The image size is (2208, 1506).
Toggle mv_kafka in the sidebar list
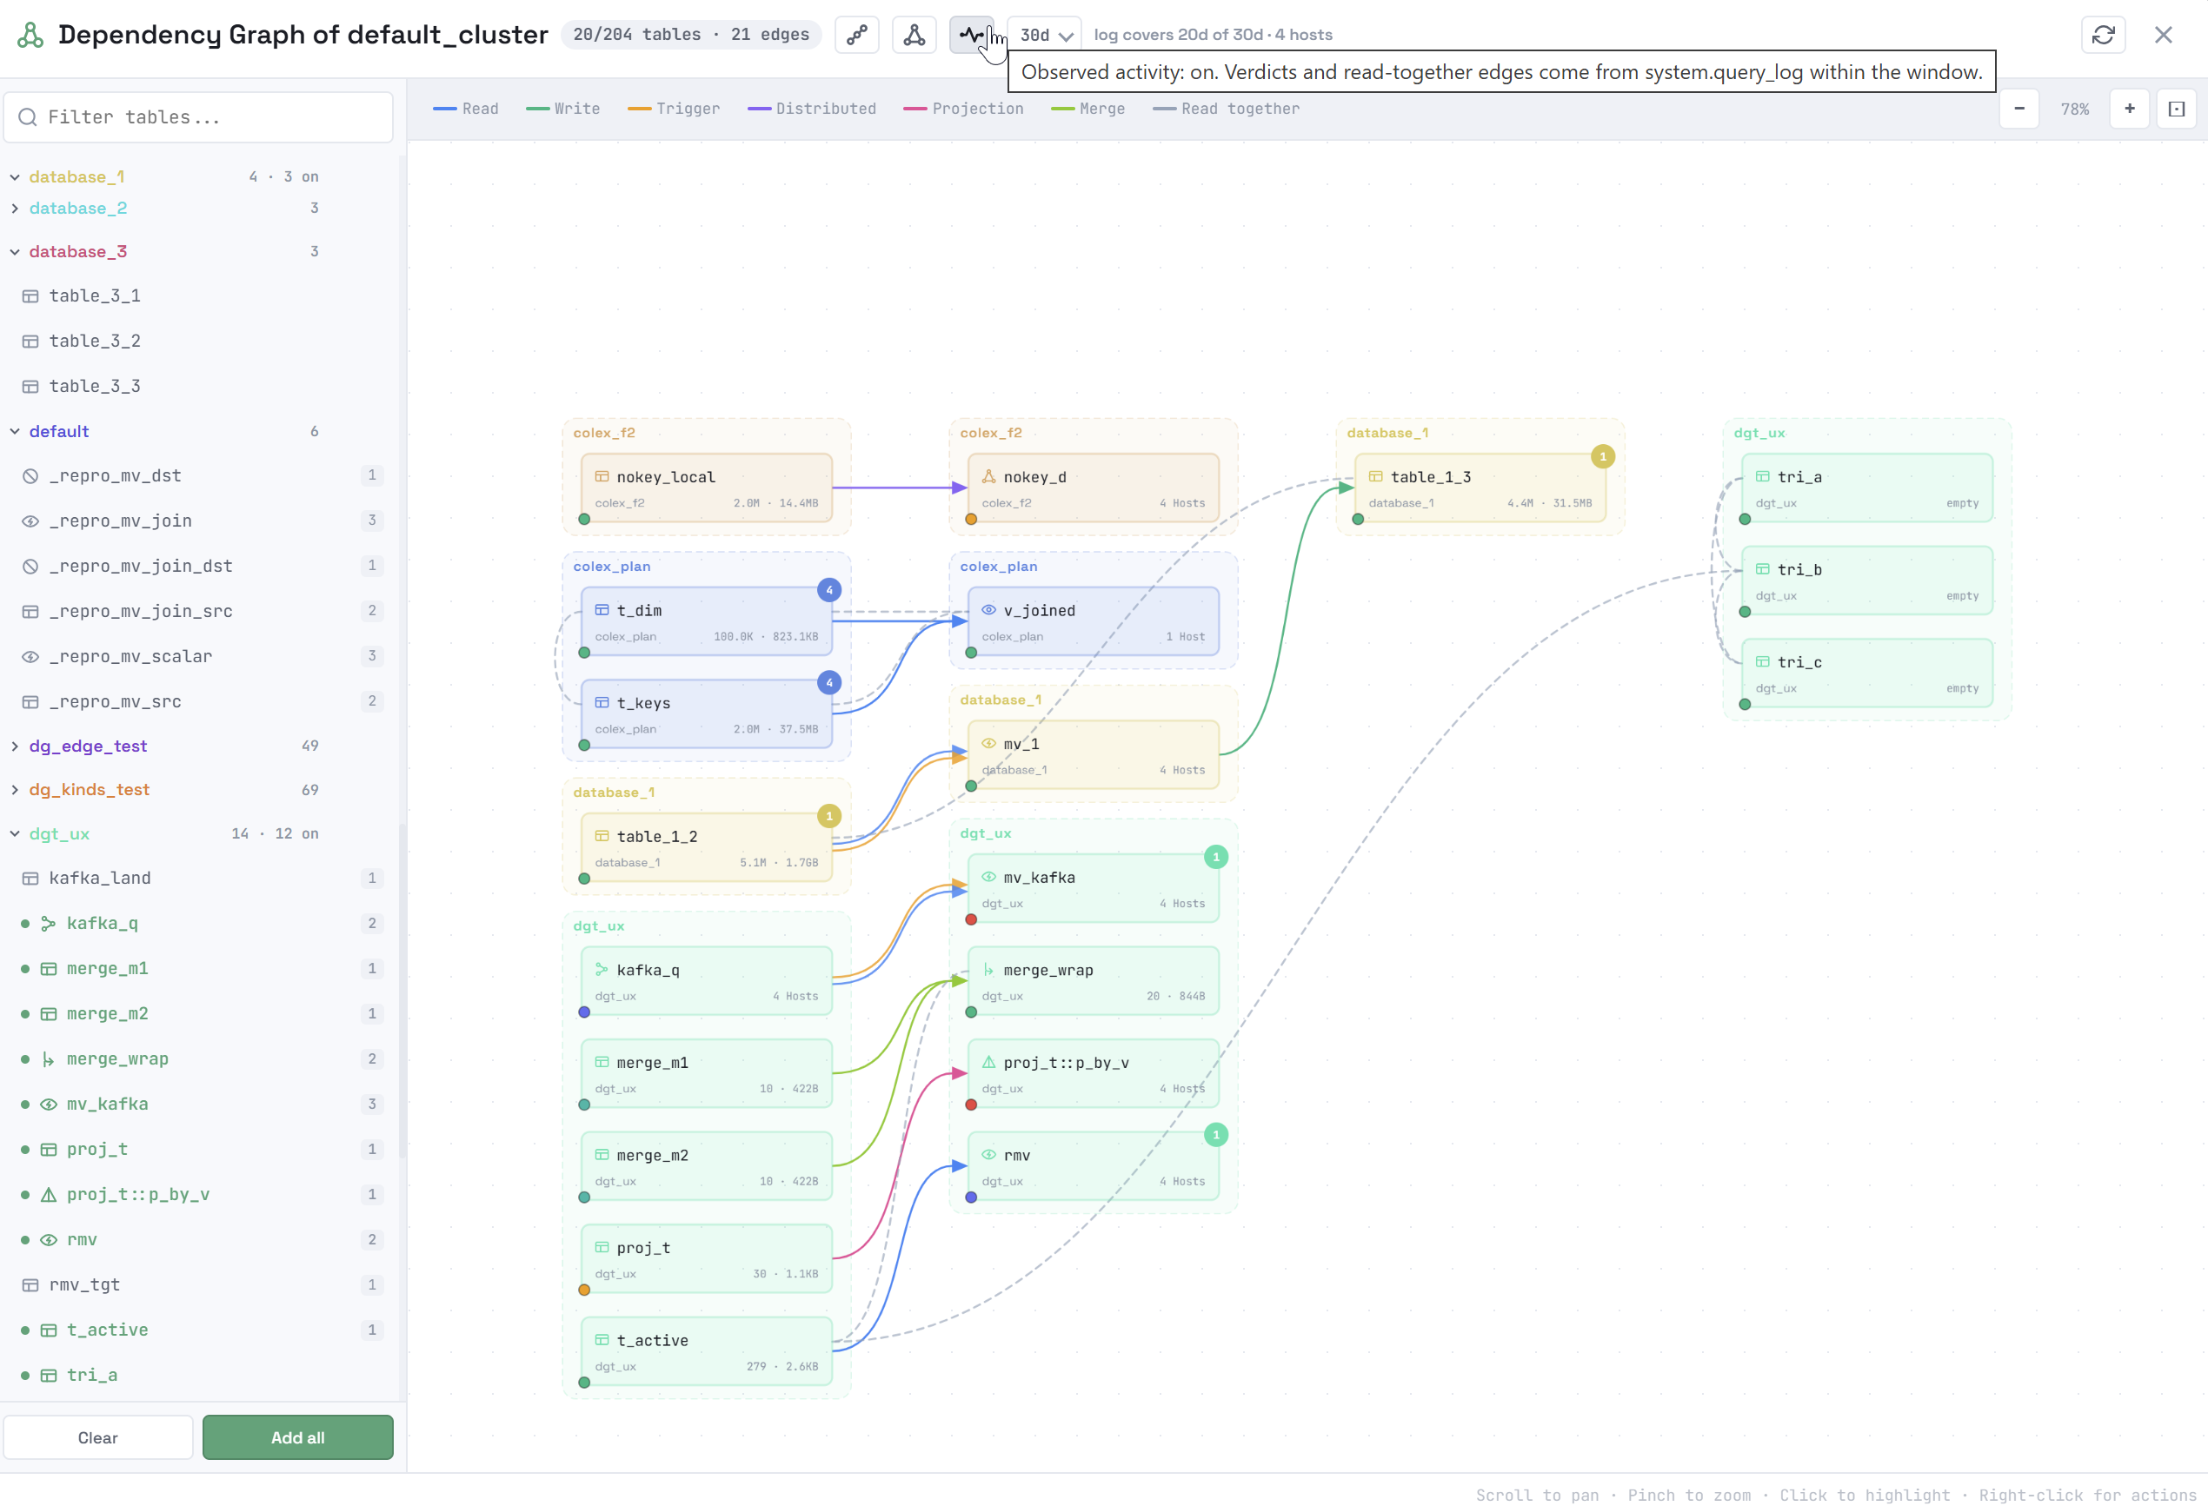coord(200,1105)
